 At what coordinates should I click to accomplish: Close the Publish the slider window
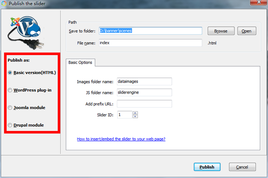(x=259, y=2)
